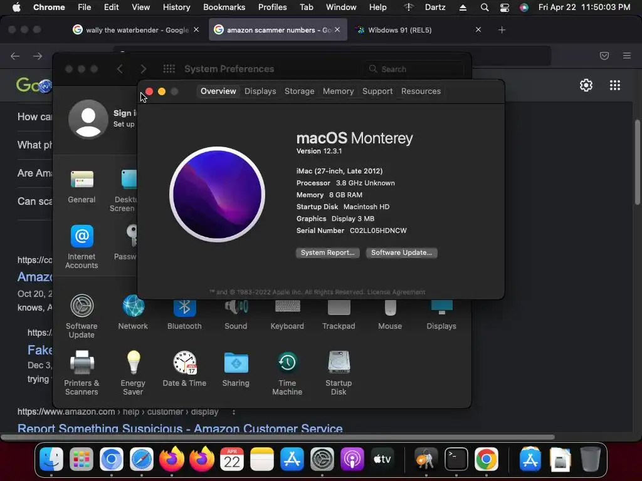Open Energy Saver pane
642x481 pixels.
pyautogui.click(x=133, y=373)
